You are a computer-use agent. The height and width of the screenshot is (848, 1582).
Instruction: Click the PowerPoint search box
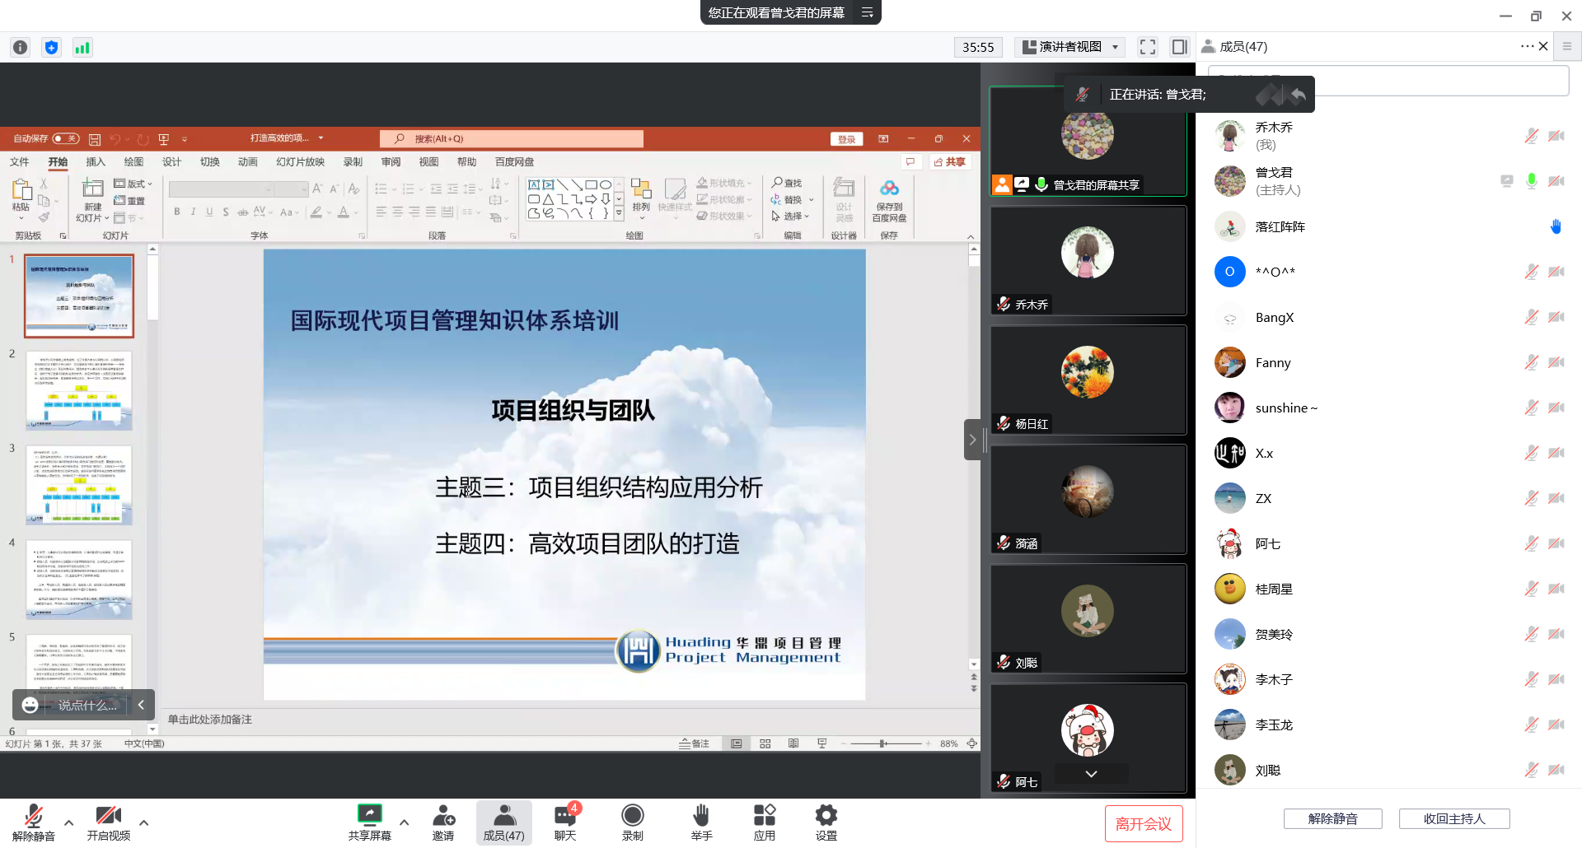511,139
